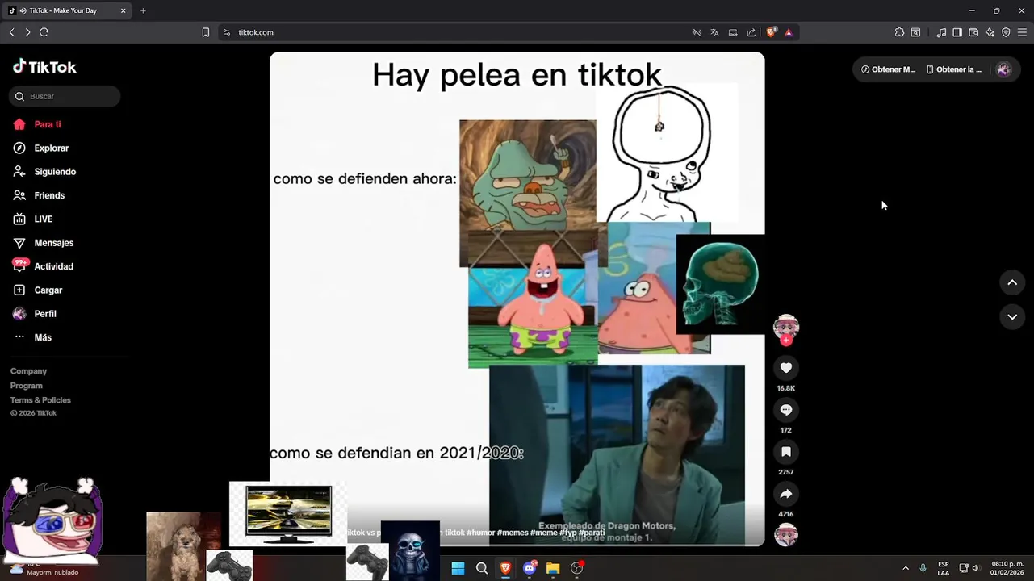The image size is (1034, 581).
Task: Expand the Program footer section
Action: pos(27,386)
